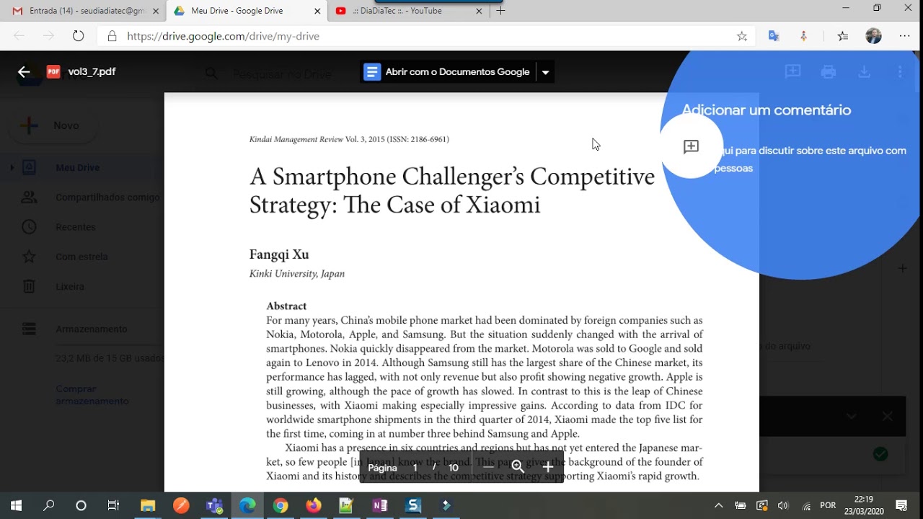Screen dimensions: 923x519
Task: Open the viewer more options menu
Action: 900,72
